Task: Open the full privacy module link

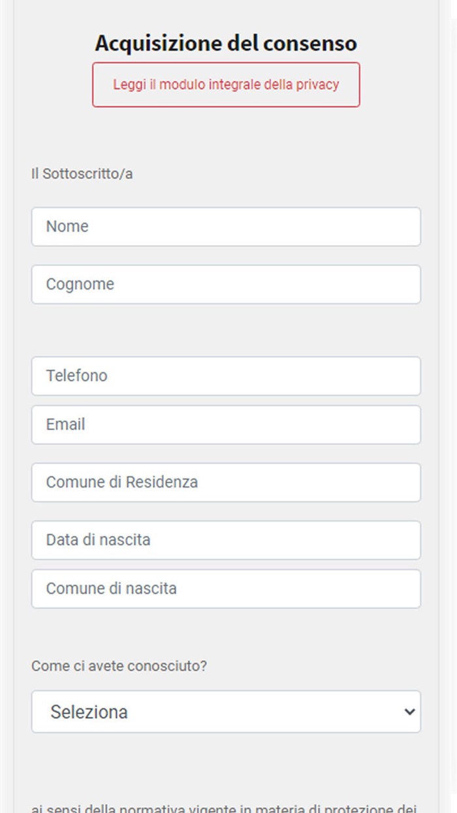Action: click(226, 85)
